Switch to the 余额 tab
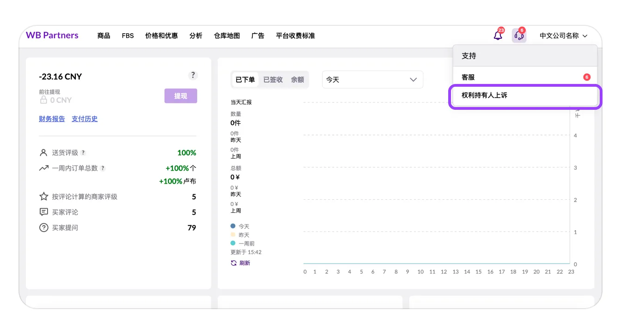This screenshot has width=621, height=334. coord(298,80)
